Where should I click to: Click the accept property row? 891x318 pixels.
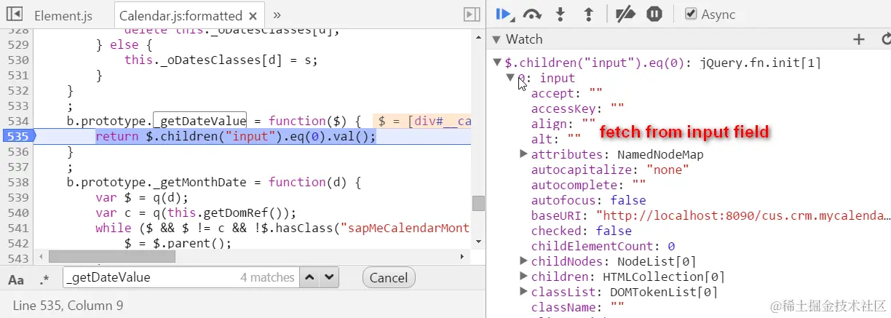pos(567,93)
